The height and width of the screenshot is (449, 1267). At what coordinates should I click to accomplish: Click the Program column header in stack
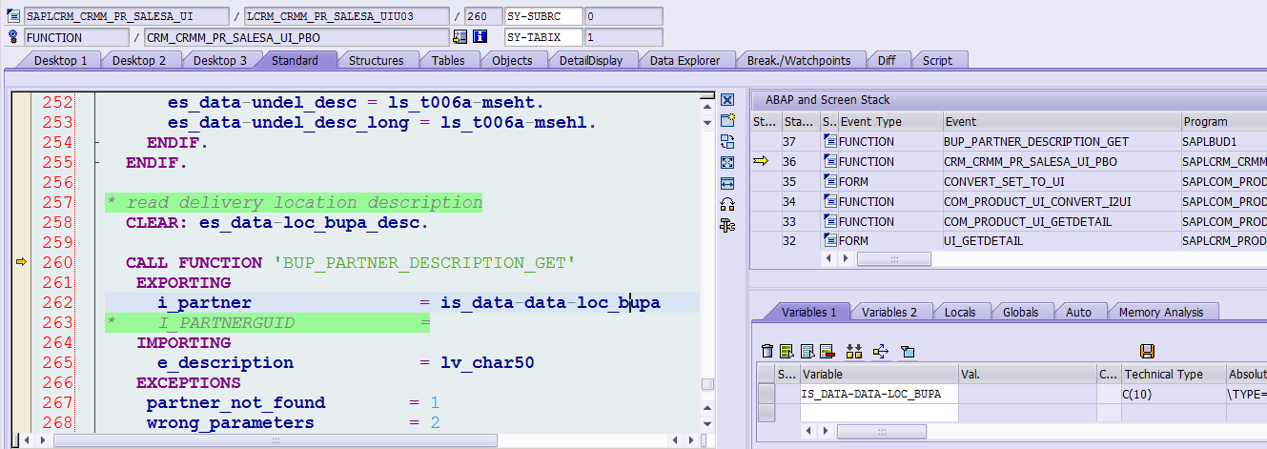pos(1223,121)
